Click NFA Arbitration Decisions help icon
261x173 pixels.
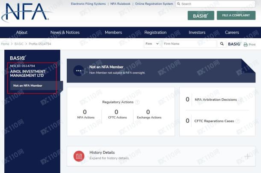click(240, 100)
